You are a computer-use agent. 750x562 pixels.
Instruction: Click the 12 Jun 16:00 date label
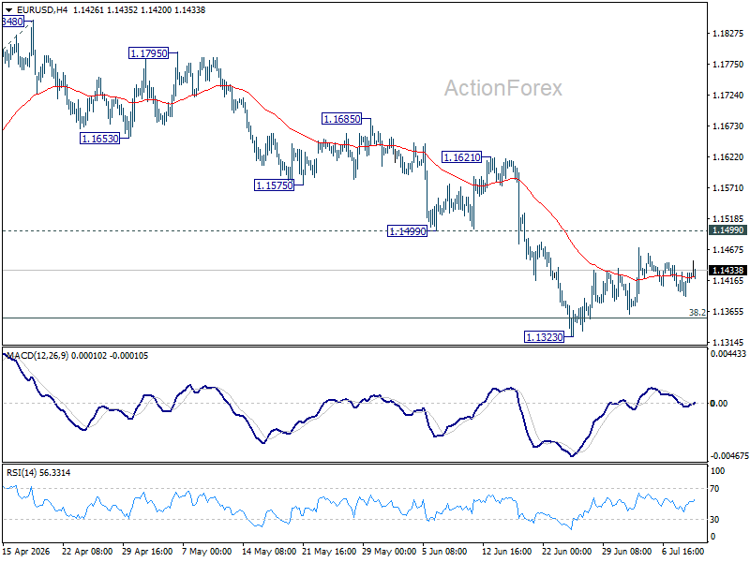[x=506, y=551]
